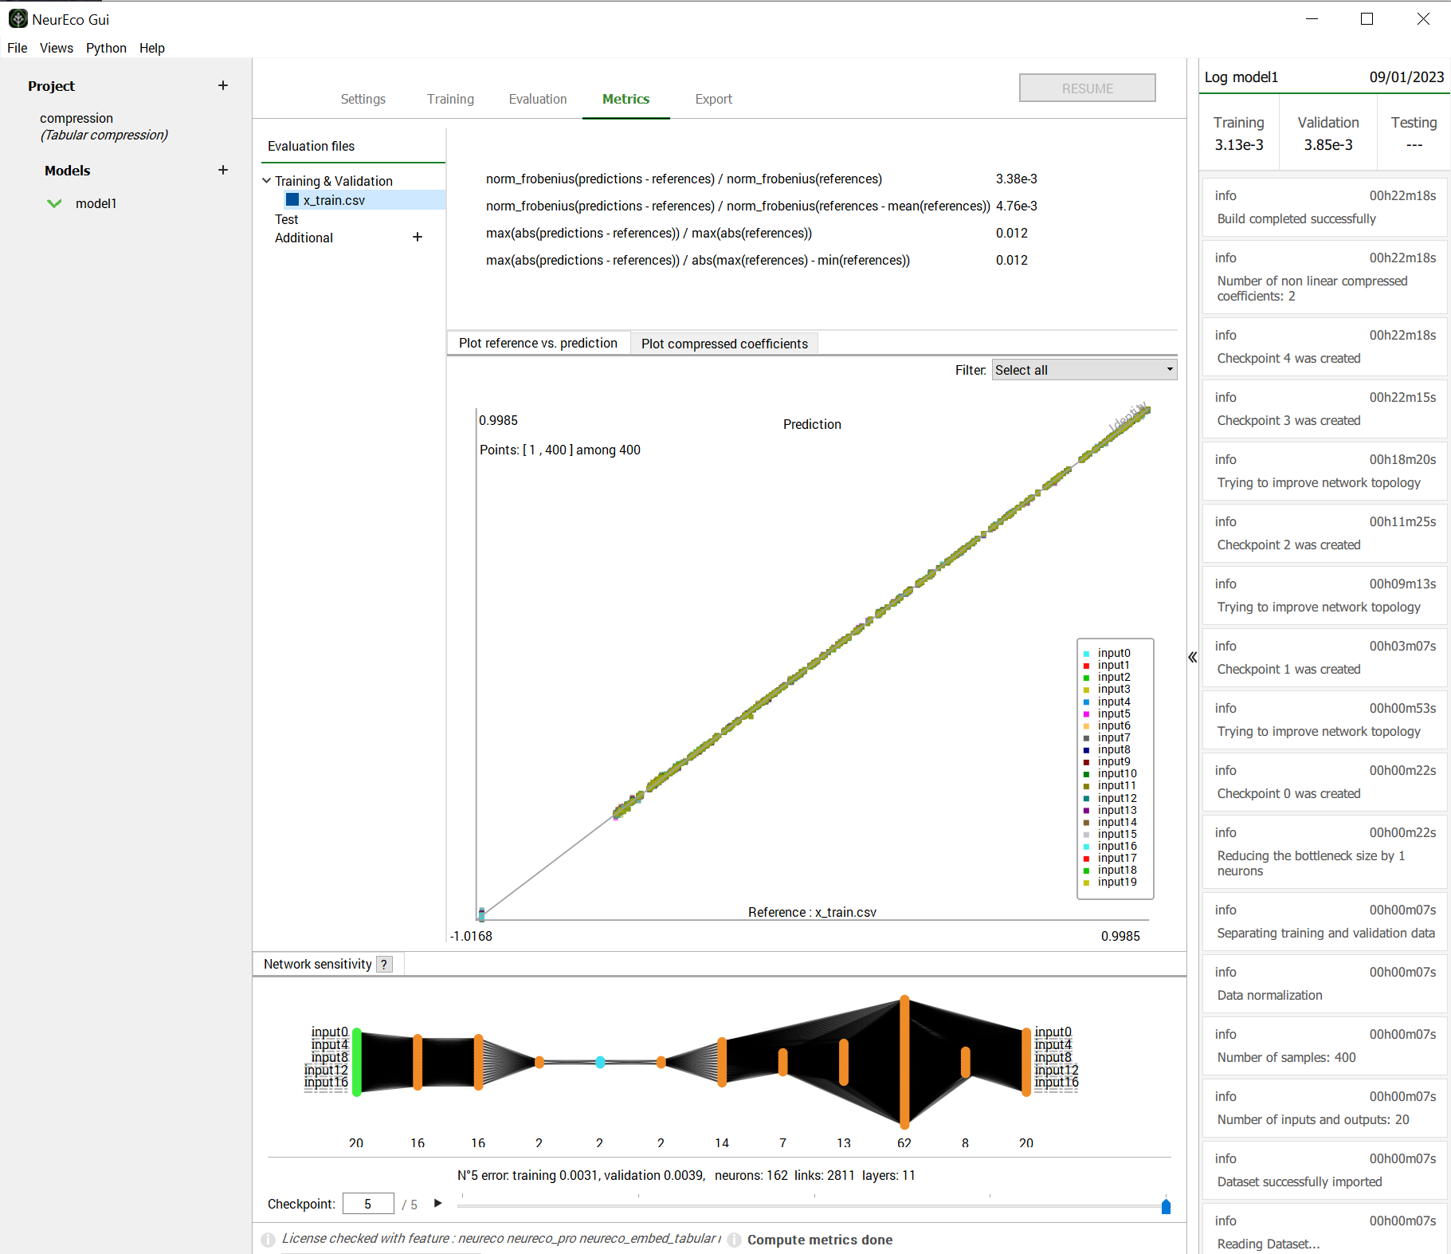Click the blue x_train.csv file icon

292,199
